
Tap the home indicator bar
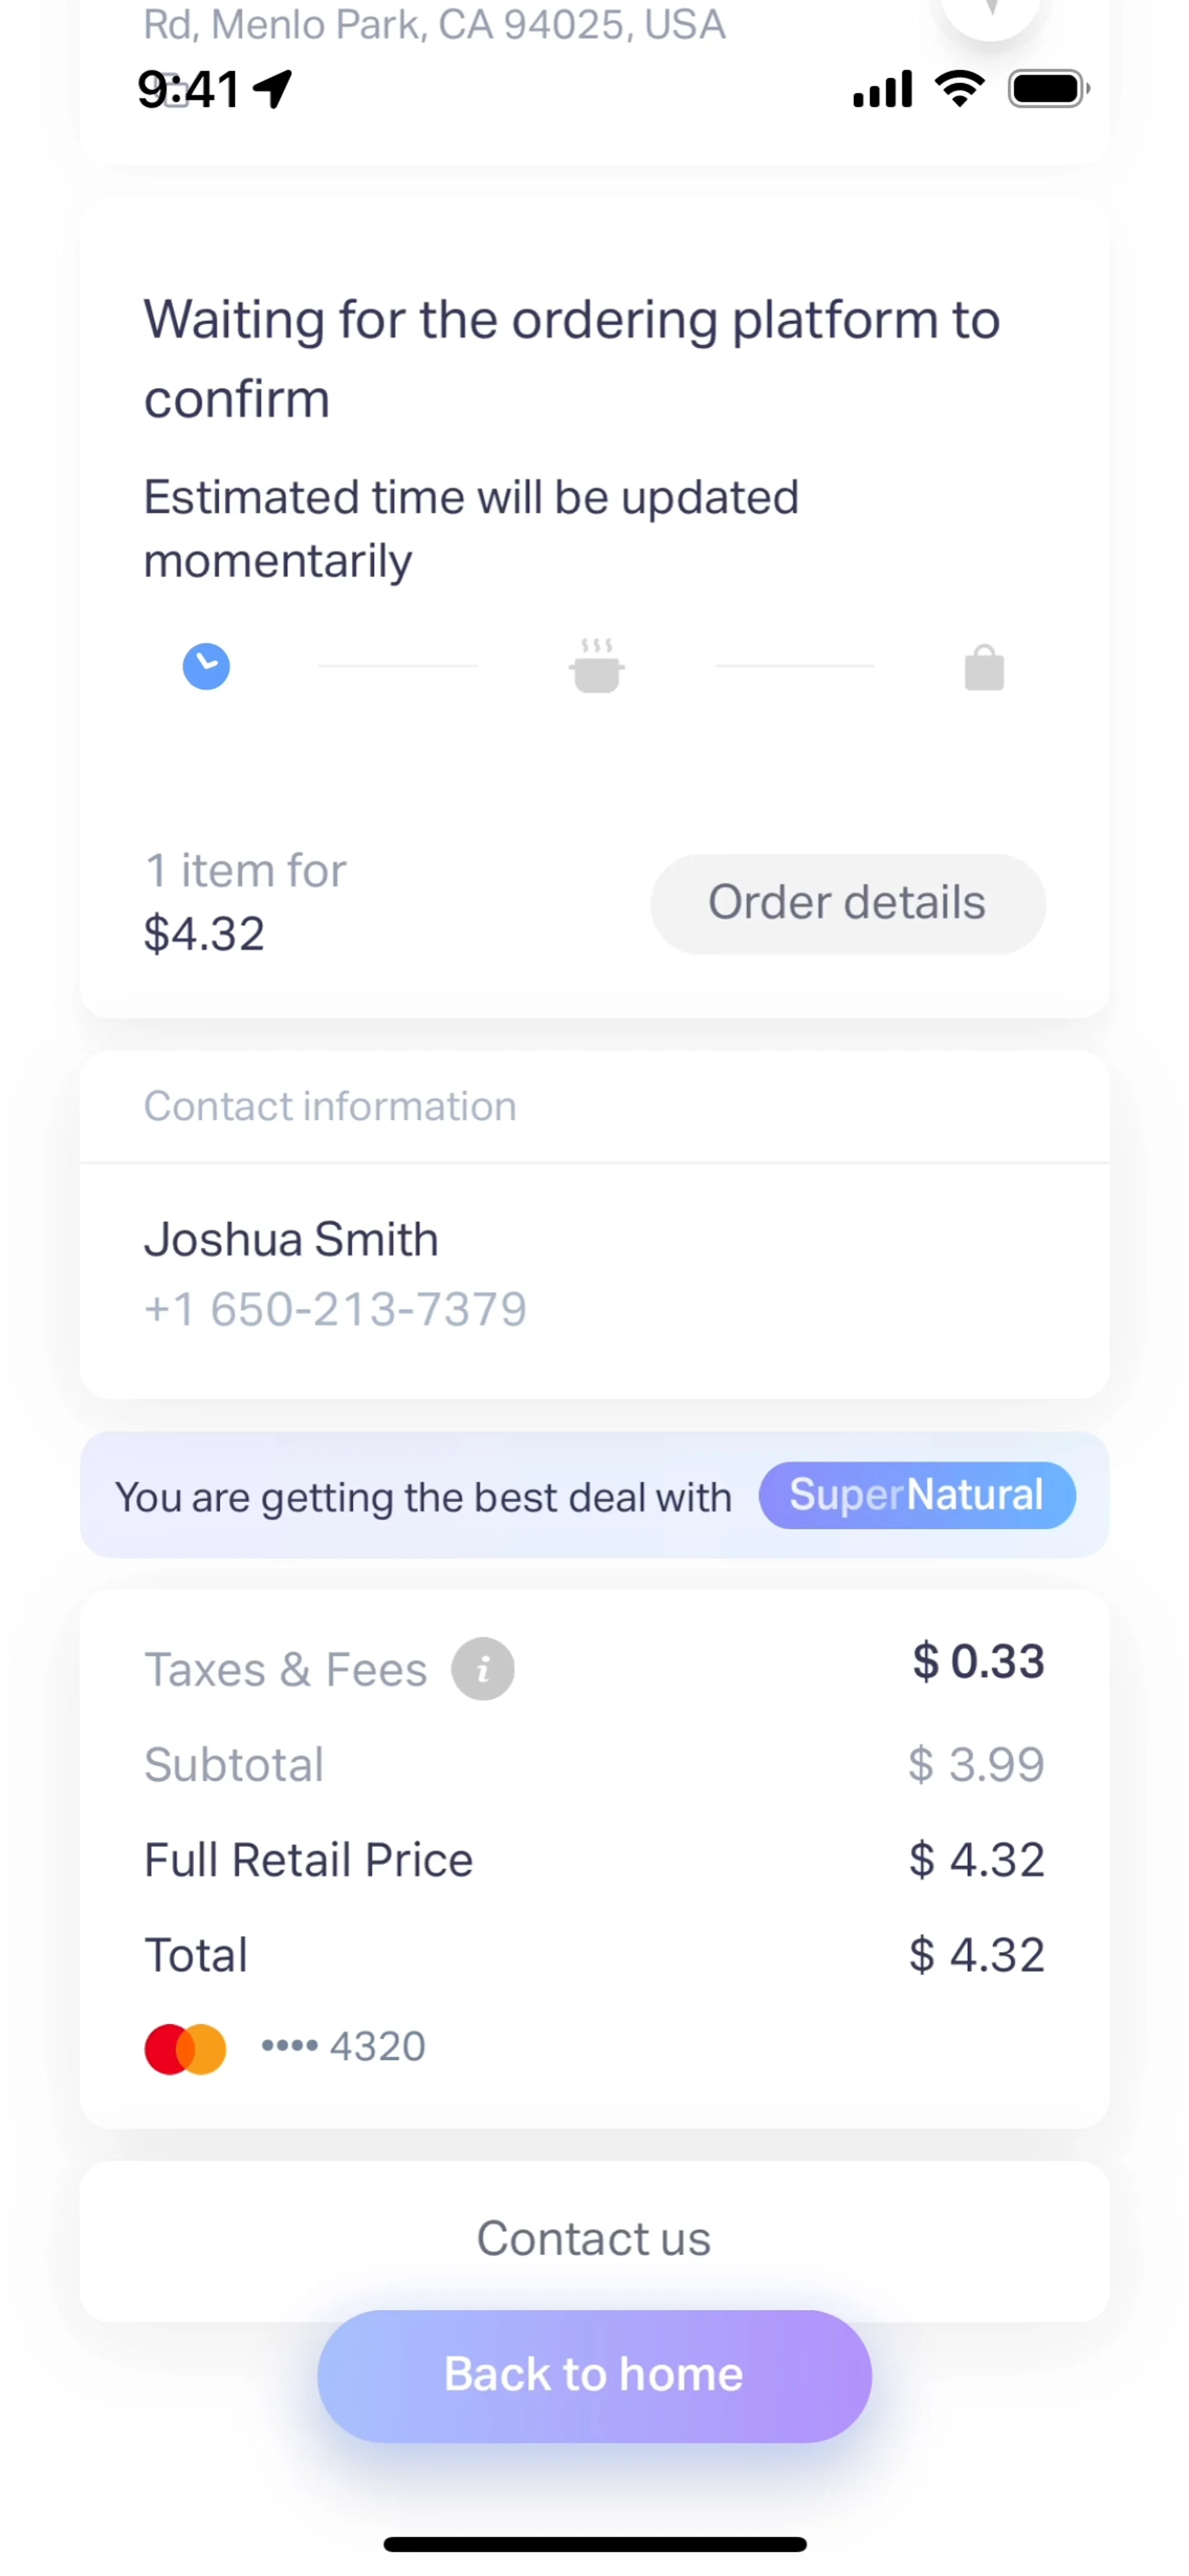coord(594,2544)
